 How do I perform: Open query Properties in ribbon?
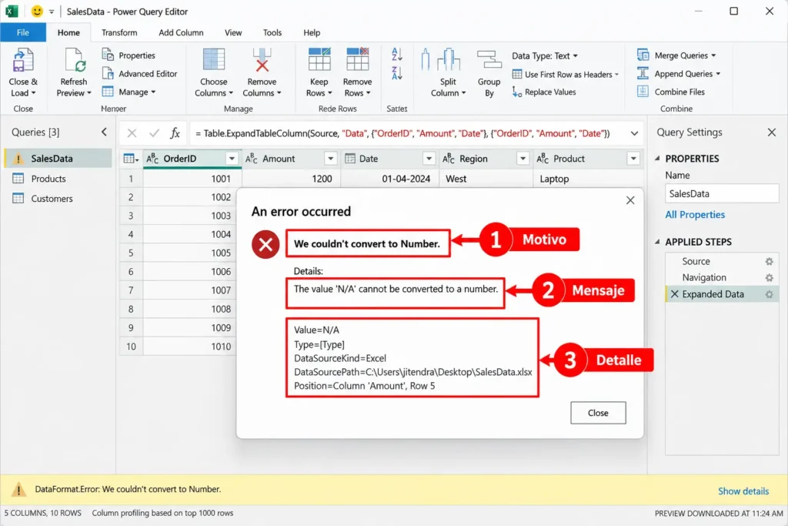click(129, 55)
